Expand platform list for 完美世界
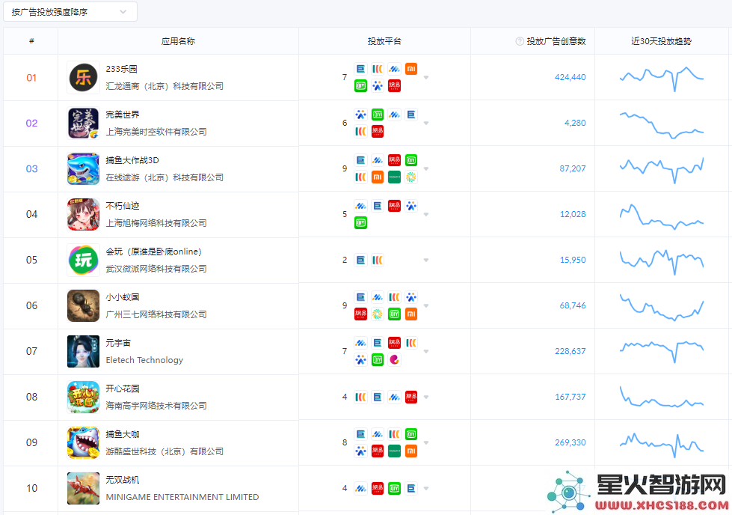Image resolution: width=732 pixels, height=515 pixels. click(425, 124)
